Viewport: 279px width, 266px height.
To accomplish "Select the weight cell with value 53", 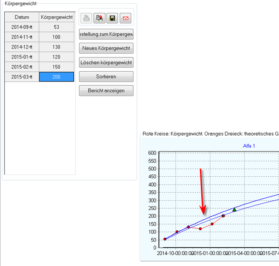I will pos(57,27).
